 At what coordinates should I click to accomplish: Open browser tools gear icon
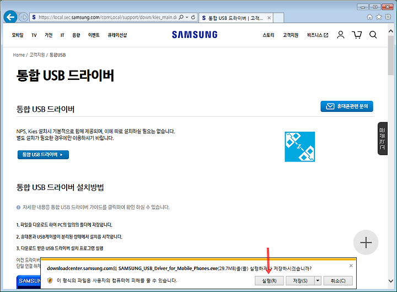(x=388, y=17)
